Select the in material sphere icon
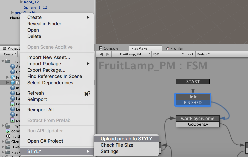The height and width of the screenshot is (157, 248). coord(13,88)
